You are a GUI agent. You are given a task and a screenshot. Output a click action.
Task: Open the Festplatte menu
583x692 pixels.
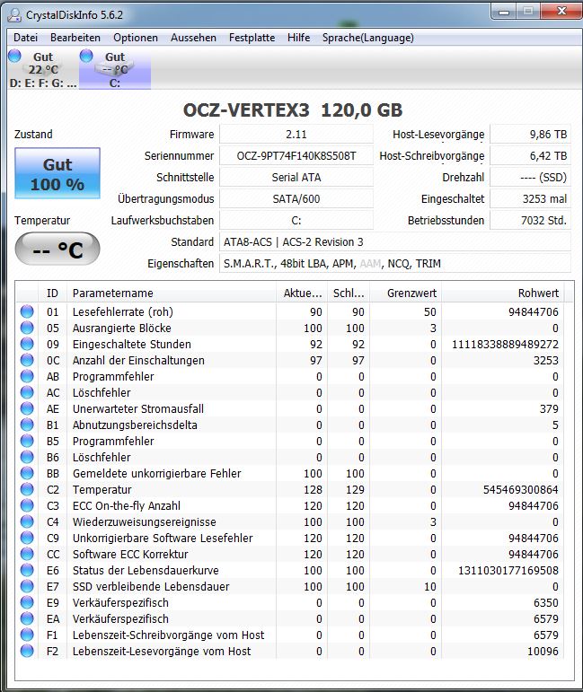click(252, 38)
